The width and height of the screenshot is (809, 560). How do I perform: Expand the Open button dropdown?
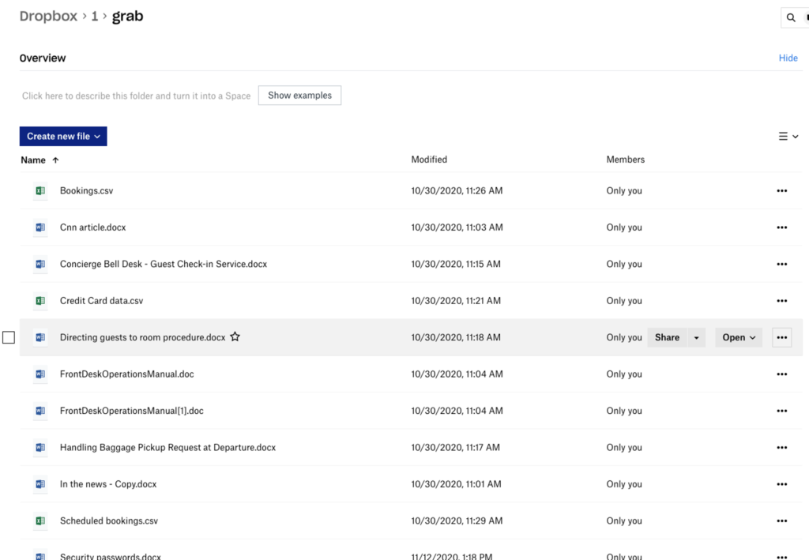point(739,338)
